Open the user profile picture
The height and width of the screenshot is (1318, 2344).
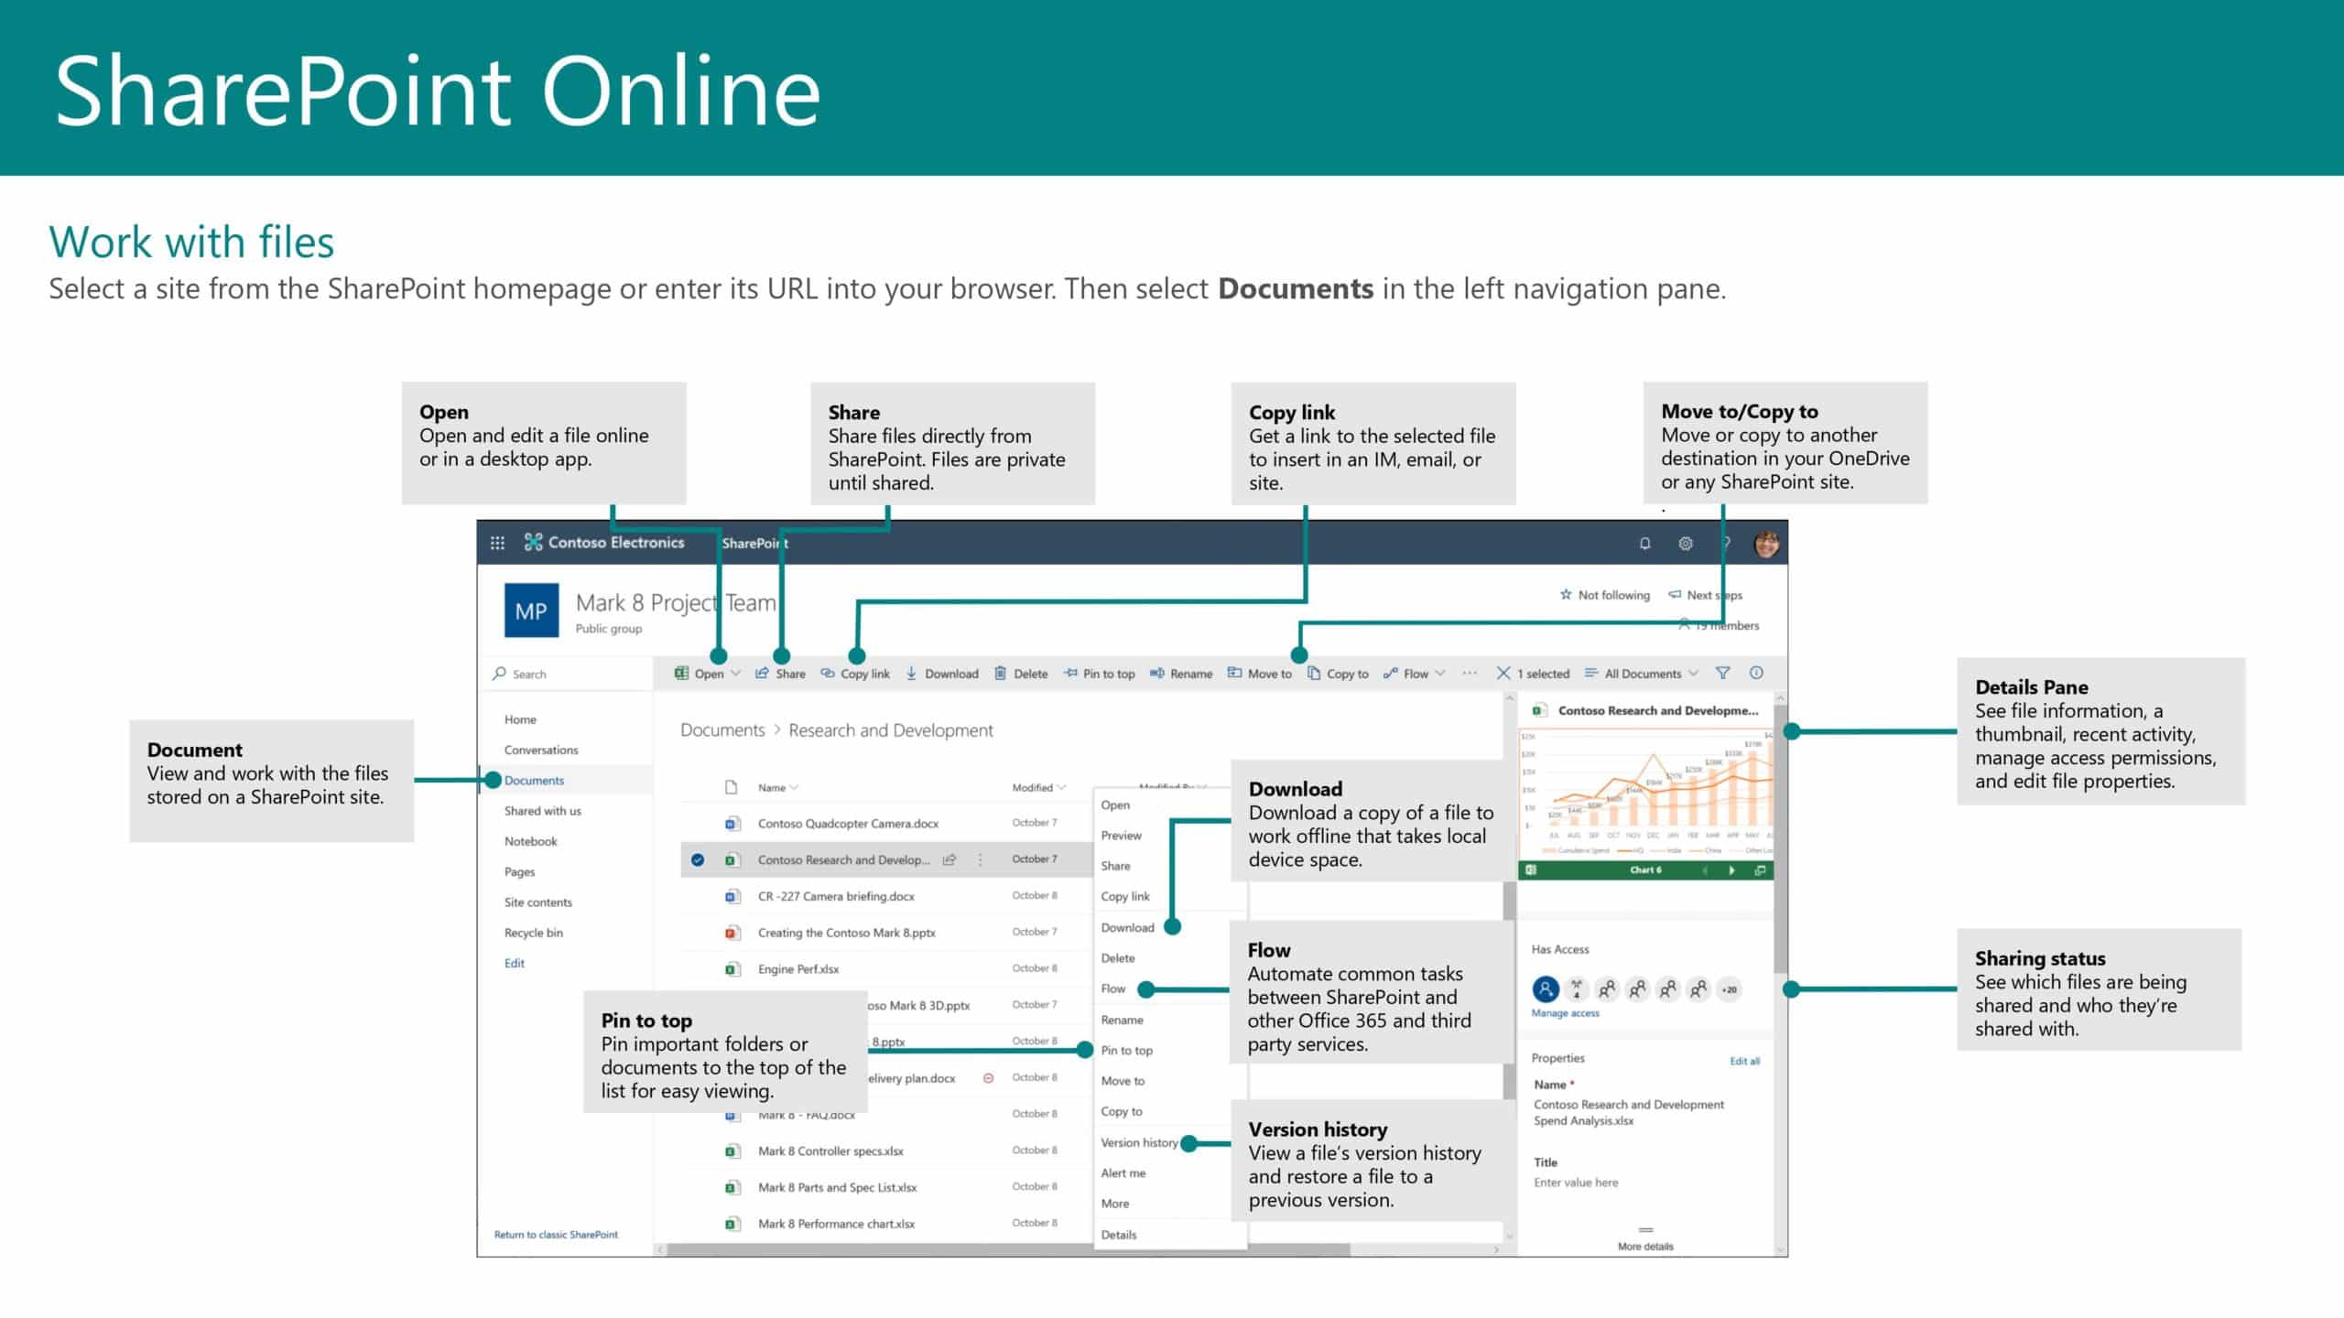tap(1766, 543)
